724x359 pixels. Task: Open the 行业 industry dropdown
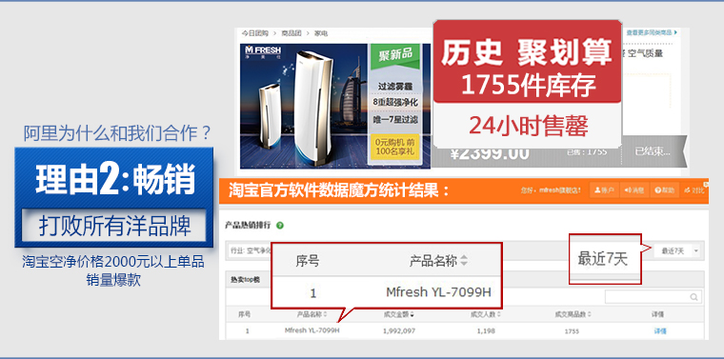(x=250, y=251)
